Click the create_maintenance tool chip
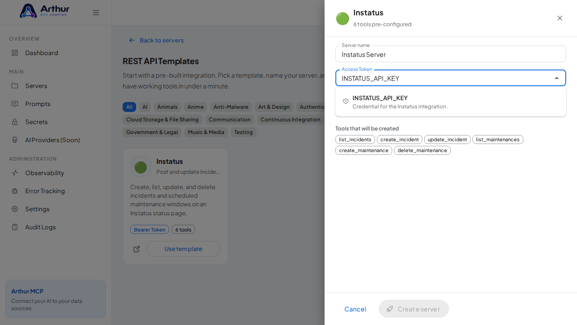The height and width of the screenshot is (325, 577). point(364,150)
